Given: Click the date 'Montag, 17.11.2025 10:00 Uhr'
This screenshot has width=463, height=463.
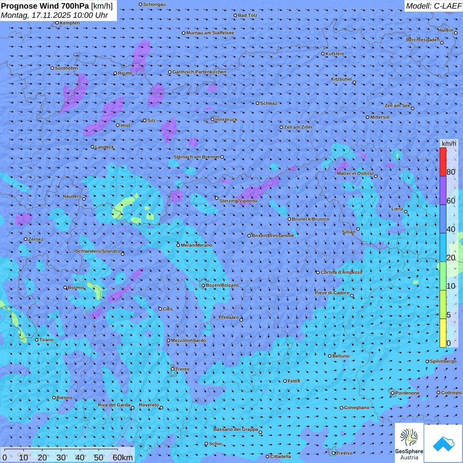Looking at the screenshot, I should coord(55,15).
